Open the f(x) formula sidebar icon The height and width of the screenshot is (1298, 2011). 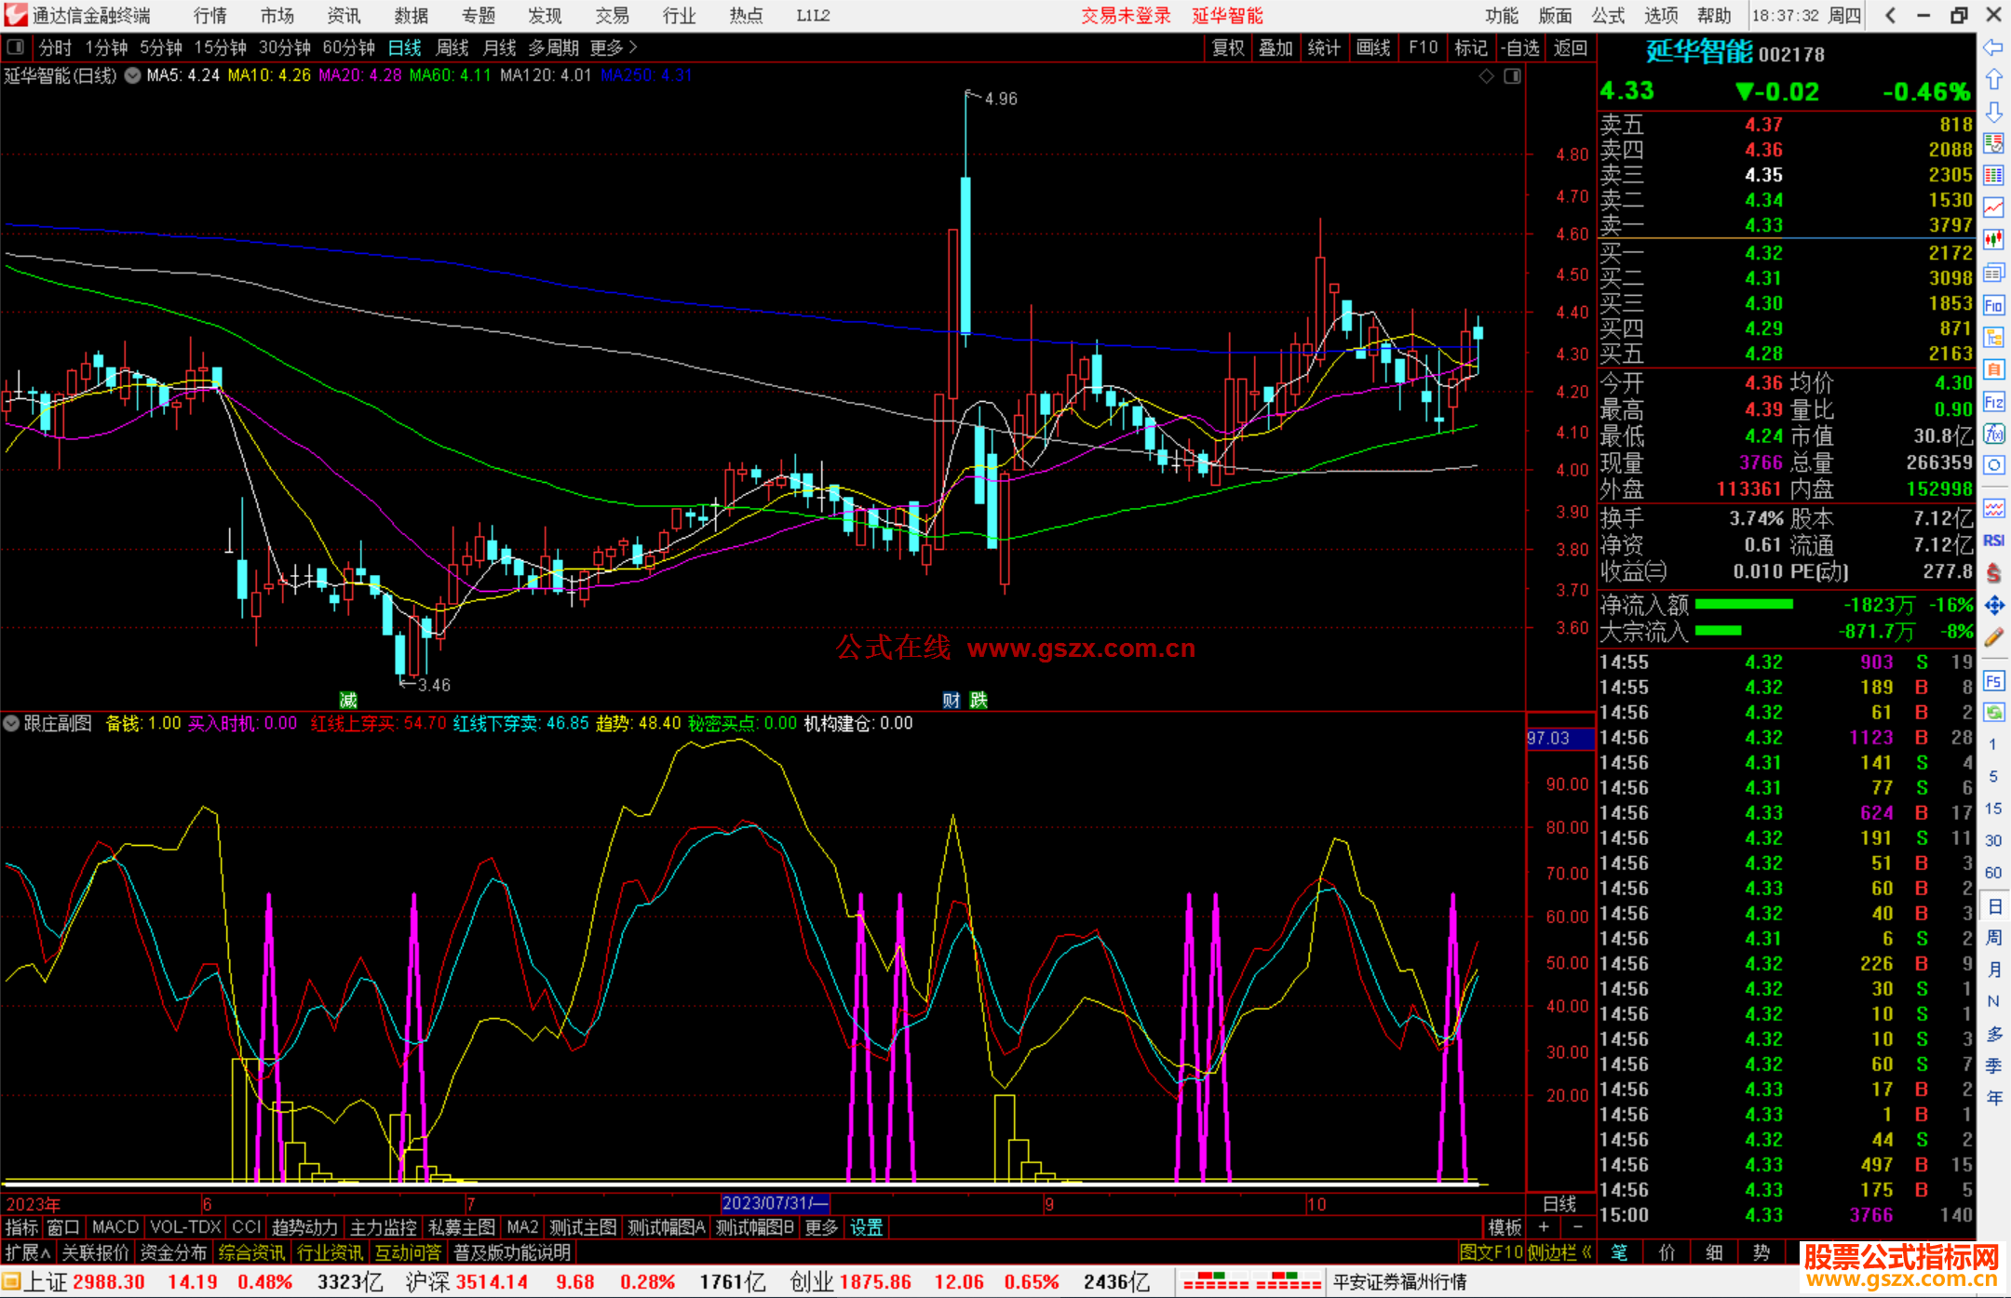tap(1993, 434)
